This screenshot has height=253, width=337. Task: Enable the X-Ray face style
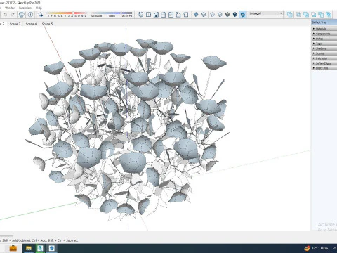pyautogui.click(x=196, y=15)
